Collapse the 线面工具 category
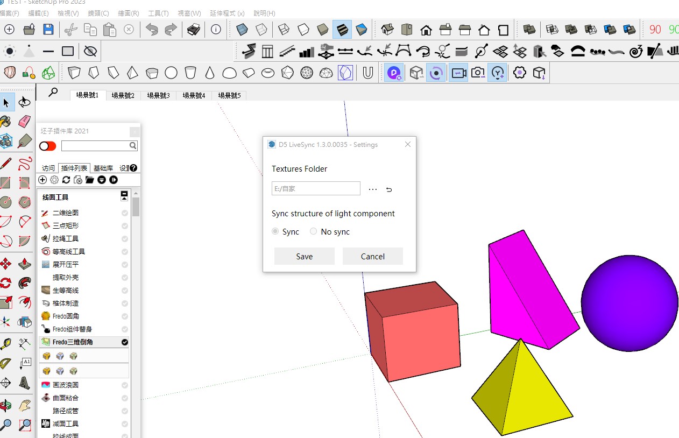Image resolution: width=679 pixels, height=438 pixels. [x=124, y=196]
